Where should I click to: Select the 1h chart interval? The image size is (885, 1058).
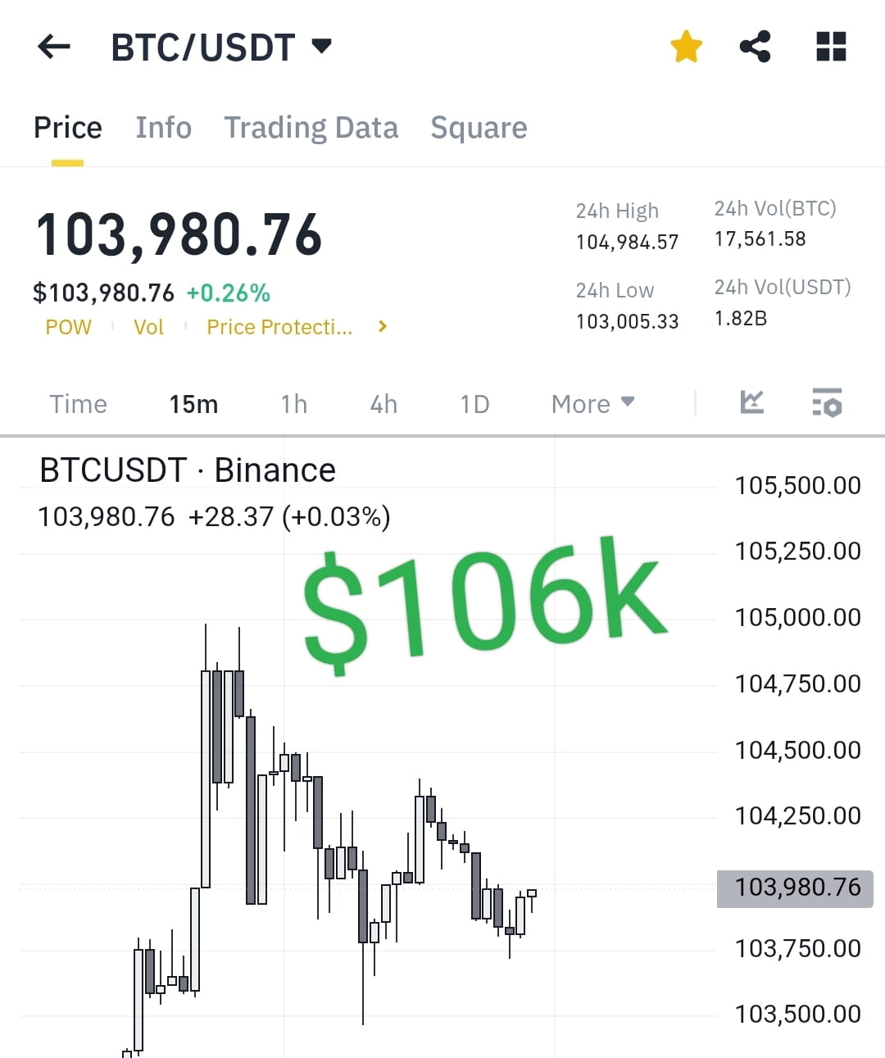[x=293, y=404]
